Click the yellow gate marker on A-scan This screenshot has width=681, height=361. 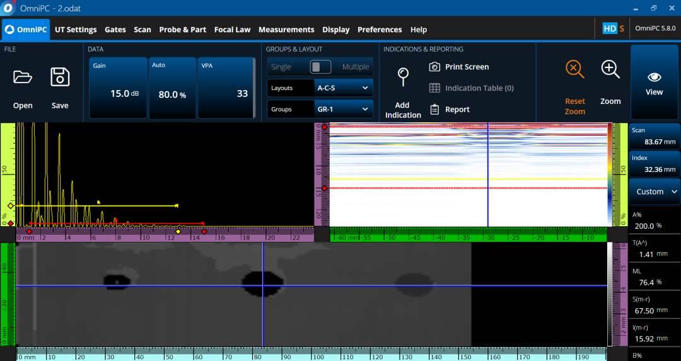[10, 206]
